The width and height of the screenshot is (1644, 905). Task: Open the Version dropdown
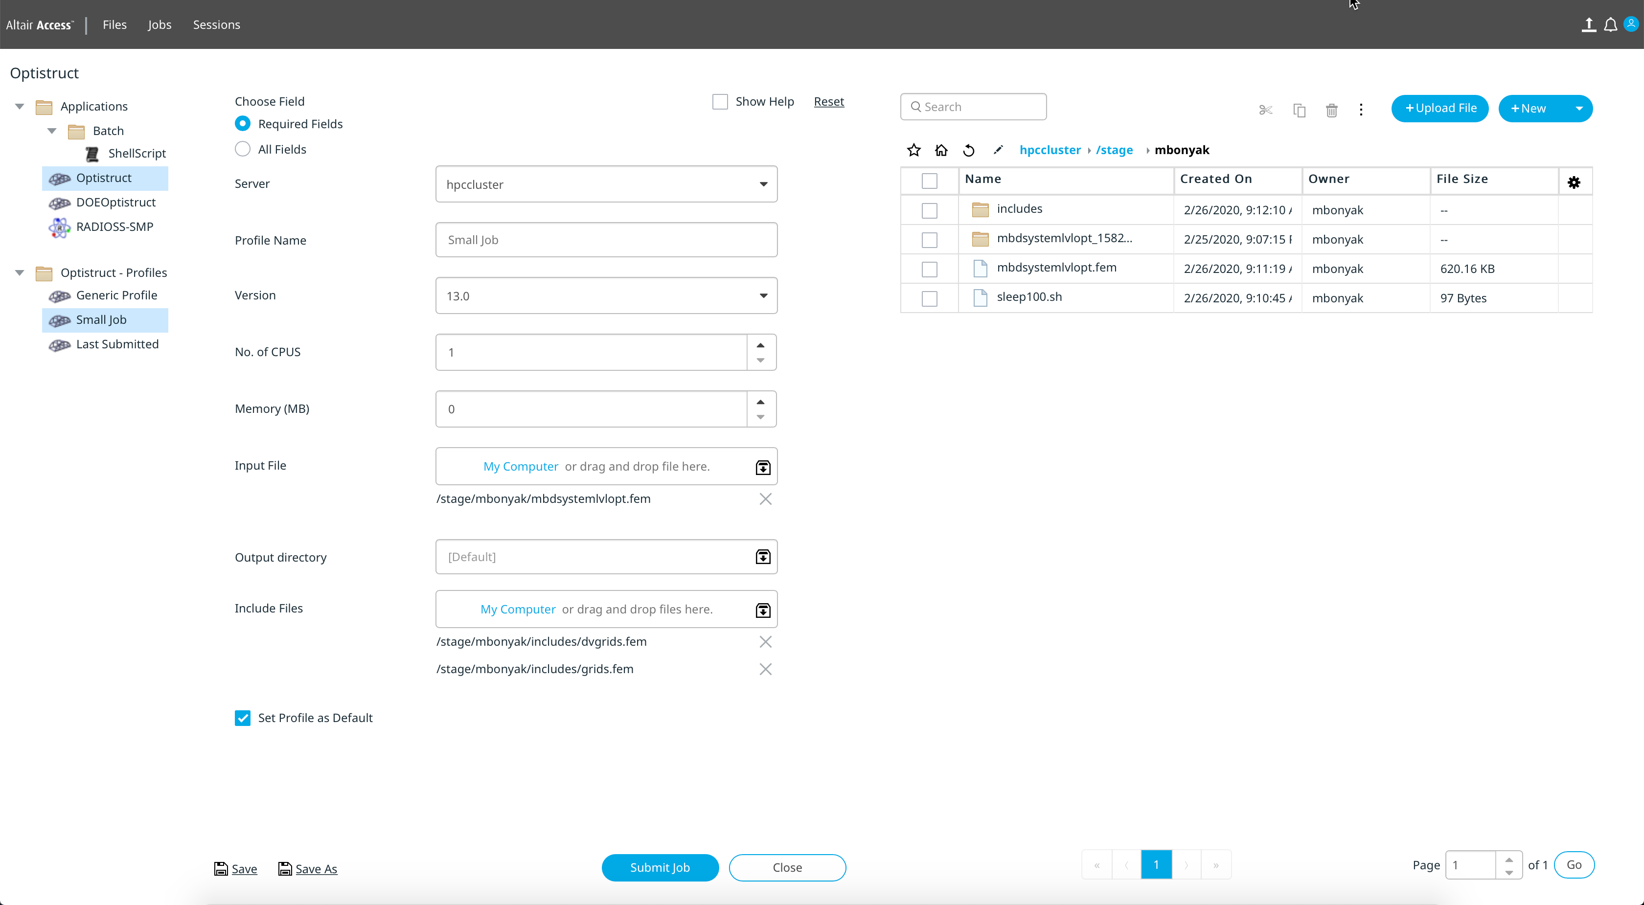pos(763,295)
